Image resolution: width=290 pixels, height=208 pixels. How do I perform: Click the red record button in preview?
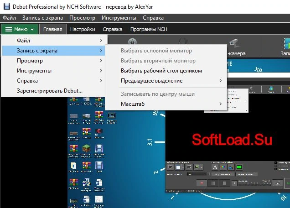202,183
